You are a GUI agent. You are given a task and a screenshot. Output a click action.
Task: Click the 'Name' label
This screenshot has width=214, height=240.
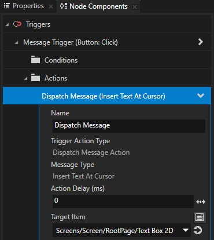[60, 113]
